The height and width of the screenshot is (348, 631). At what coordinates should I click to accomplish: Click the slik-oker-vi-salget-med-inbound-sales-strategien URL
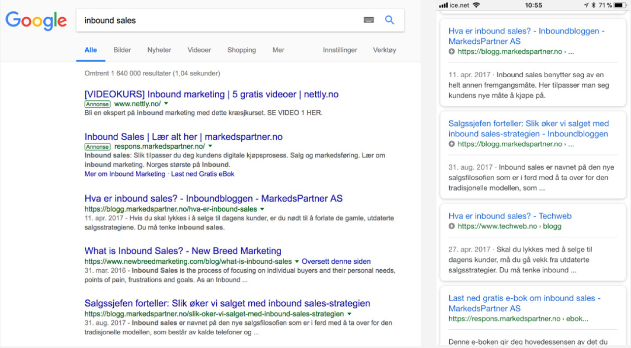(214, 314)
